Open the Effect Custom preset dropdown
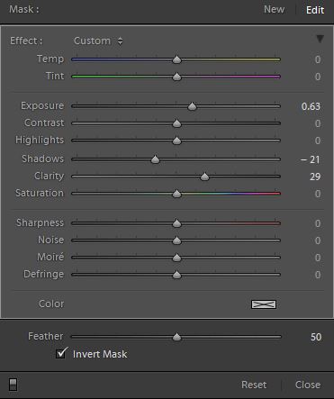Image resolution: width=334 pixels, height=399 pixels. (98, 41)
